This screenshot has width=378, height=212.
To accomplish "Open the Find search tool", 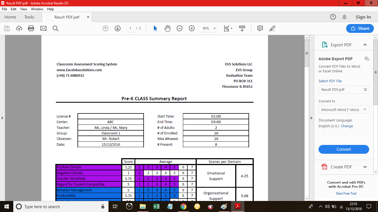I will (55, 28).
